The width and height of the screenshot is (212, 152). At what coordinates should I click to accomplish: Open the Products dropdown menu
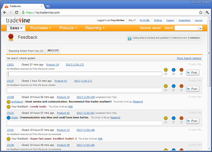pos(68,28)
